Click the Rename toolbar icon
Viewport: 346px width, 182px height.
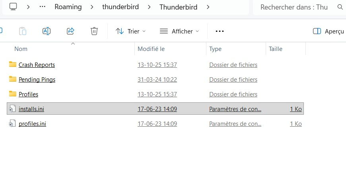click(47, 31)
